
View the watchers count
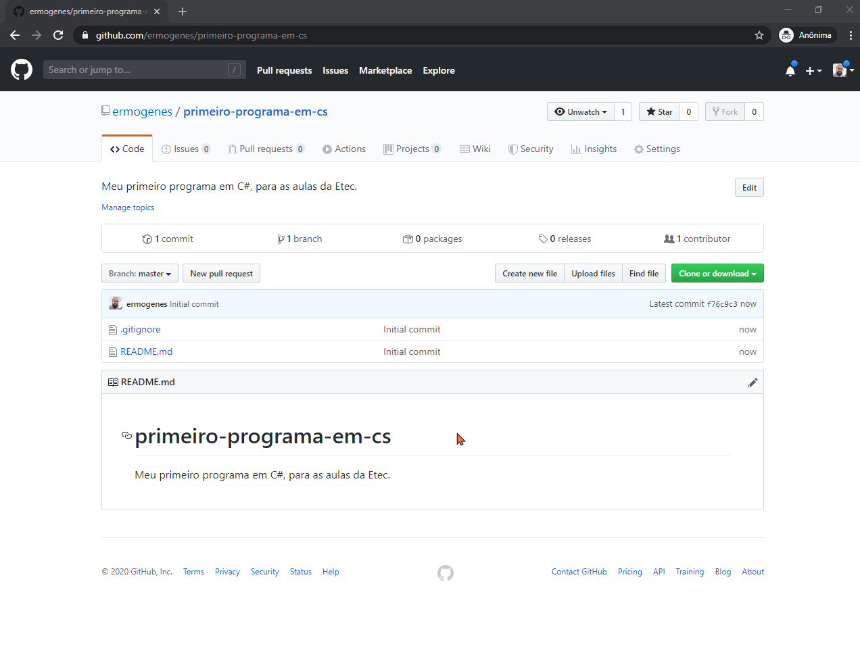coord(623,112)
